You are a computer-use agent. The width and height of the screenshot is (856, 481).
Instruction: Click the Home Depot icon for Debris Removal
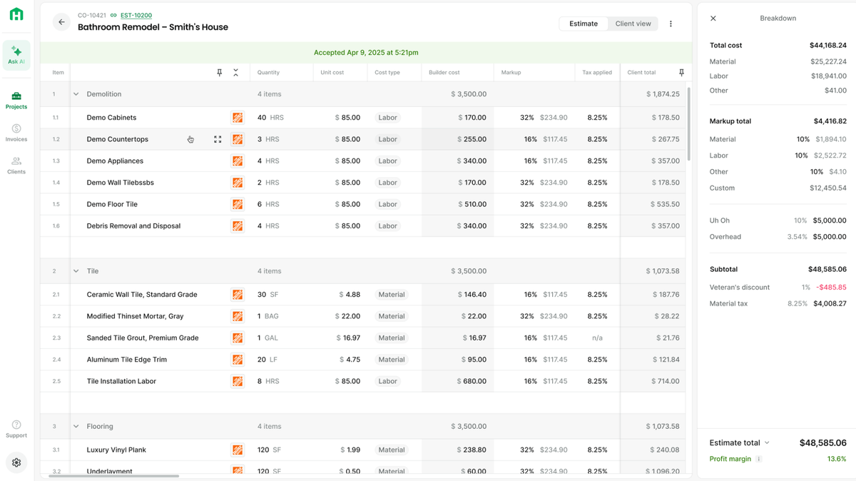tap(238, 226)
